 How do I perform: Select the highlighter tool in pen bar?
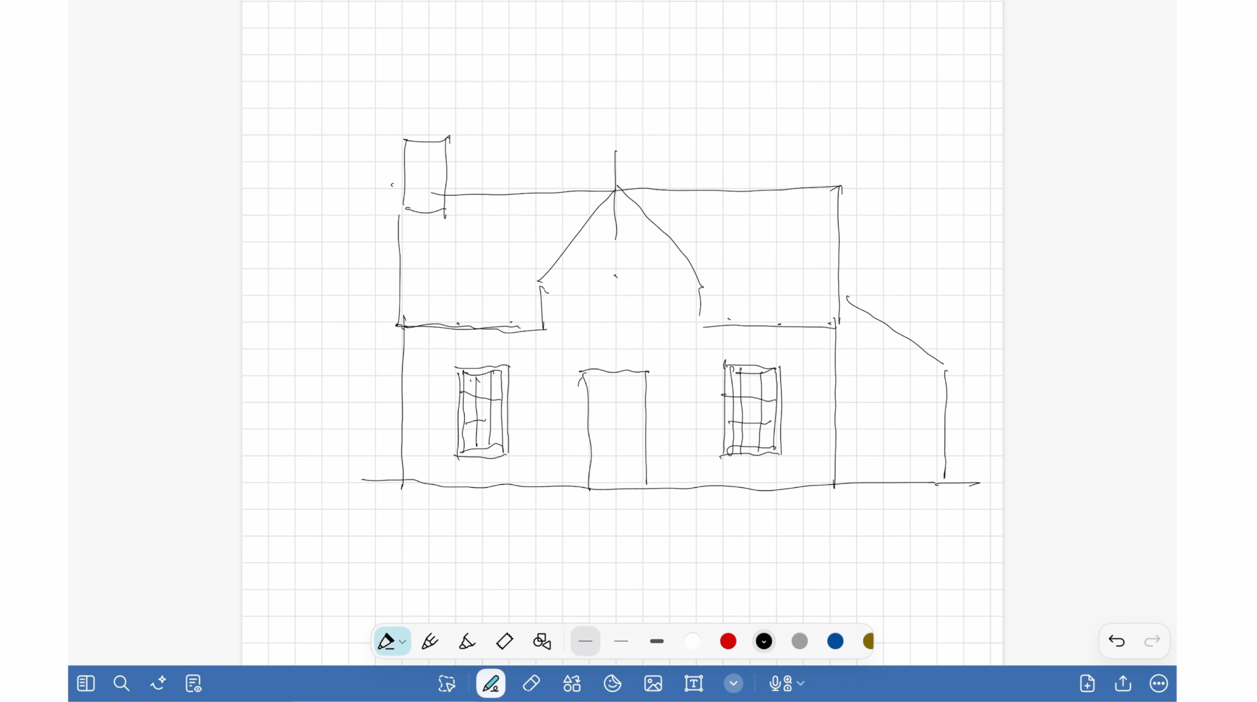467,641
